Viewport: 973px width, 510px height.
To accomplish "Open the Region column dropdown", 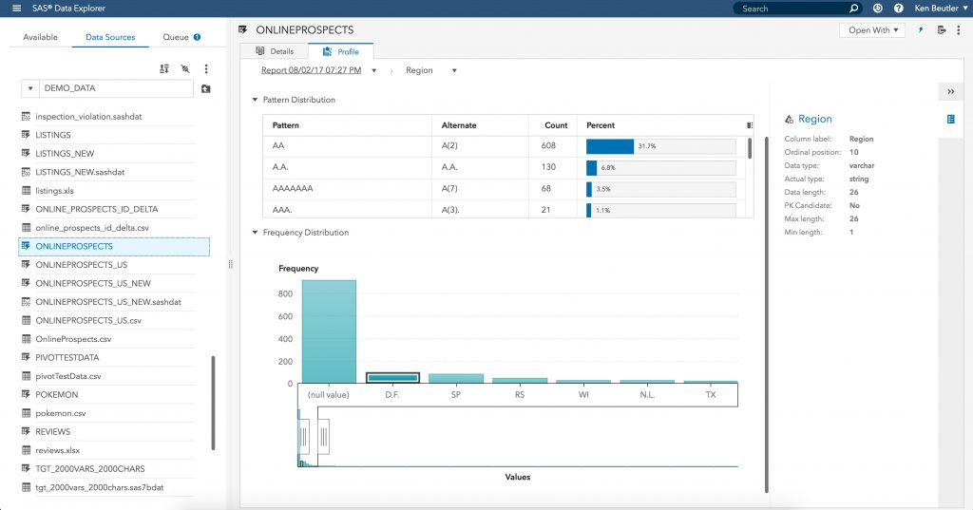I will 454,70.
